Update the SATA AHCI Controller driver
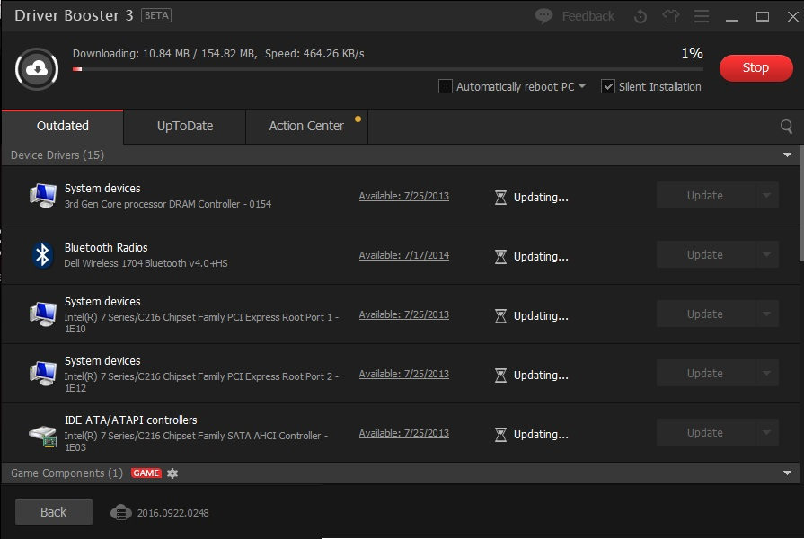 coord(705,432)
